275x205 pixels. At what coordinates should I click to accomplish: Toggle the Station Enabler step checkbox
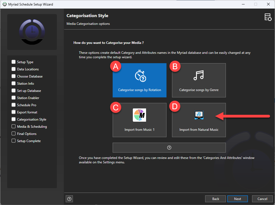click(14, 98)
